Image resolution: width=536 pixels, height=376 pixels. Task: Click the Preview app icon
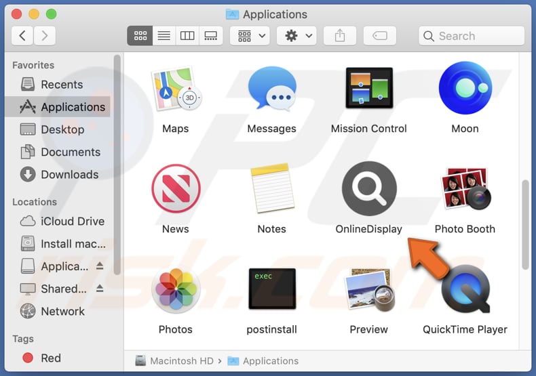pos(369,289)
